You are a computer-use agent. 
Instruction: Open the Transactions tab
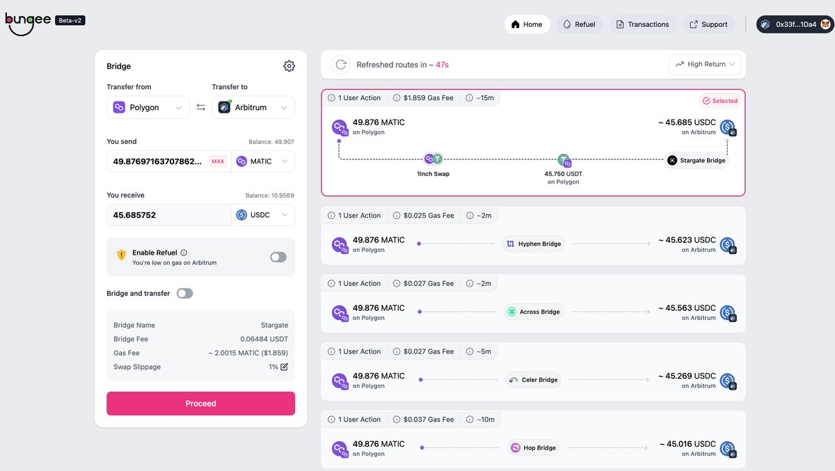(x=643, y=24)
